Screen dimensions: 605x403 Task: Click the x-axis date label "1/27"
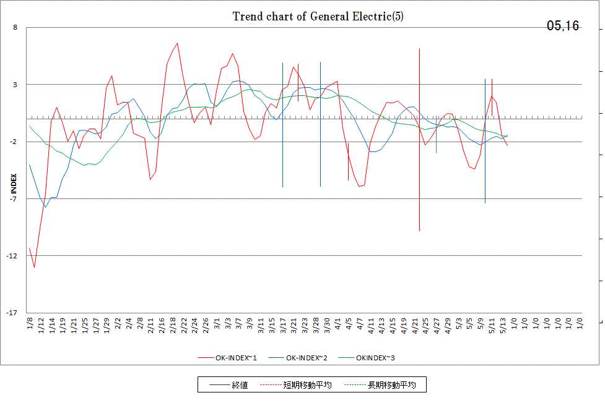pos(96,326)
